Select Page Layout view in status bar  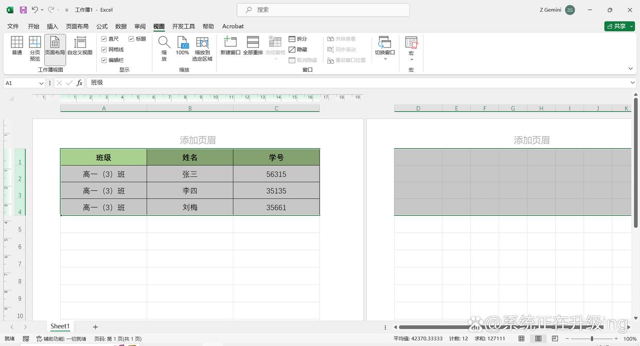[538, 339]
